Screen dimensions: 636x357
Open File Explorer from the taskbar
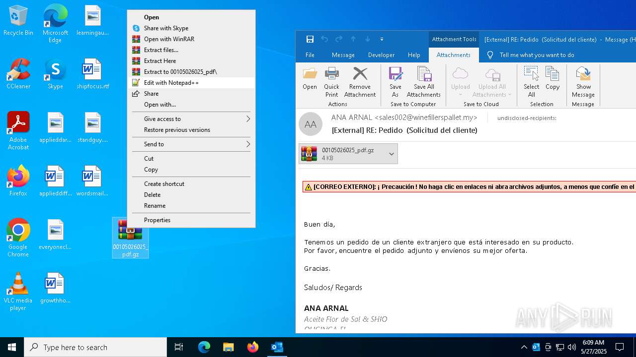point(228,347)
